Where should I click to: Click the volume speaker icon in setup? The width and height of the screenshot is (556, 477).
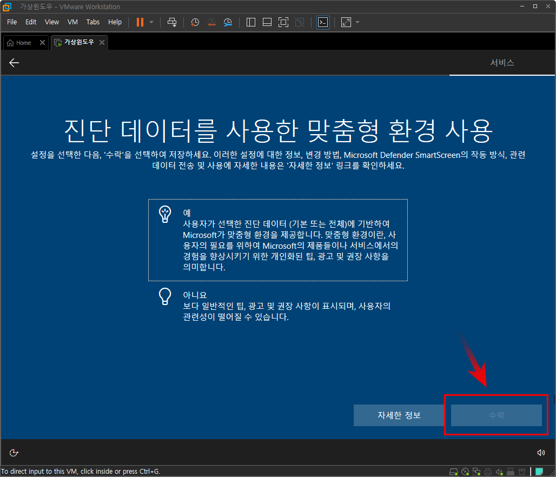coord(541,453)
